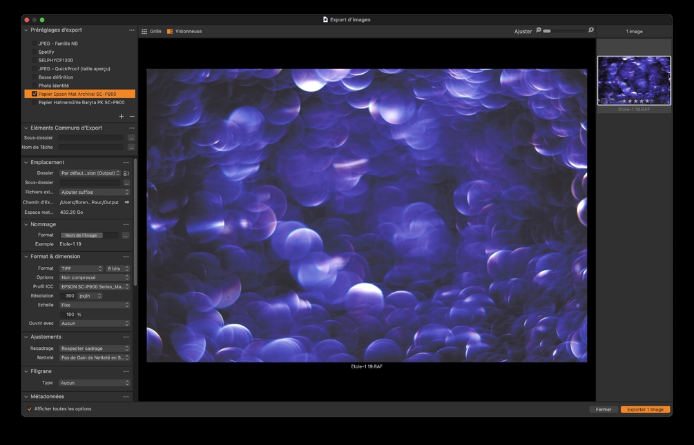Switch to Grille view
This screenshot has height=445, width=694.
click(151, 31)
